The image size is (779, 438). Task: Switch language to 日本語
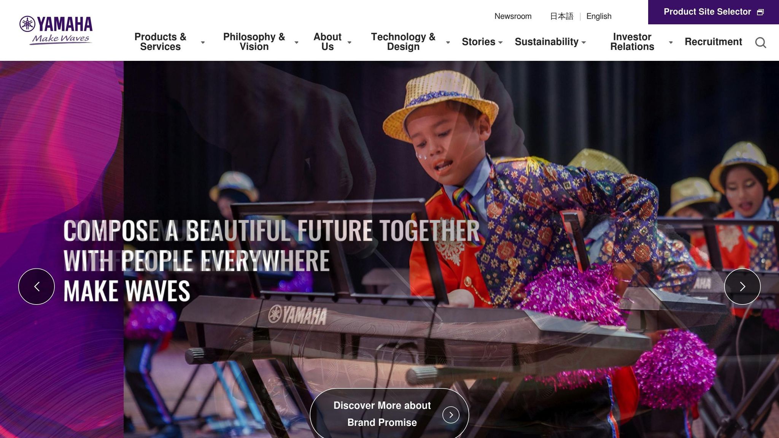point(561,16)
